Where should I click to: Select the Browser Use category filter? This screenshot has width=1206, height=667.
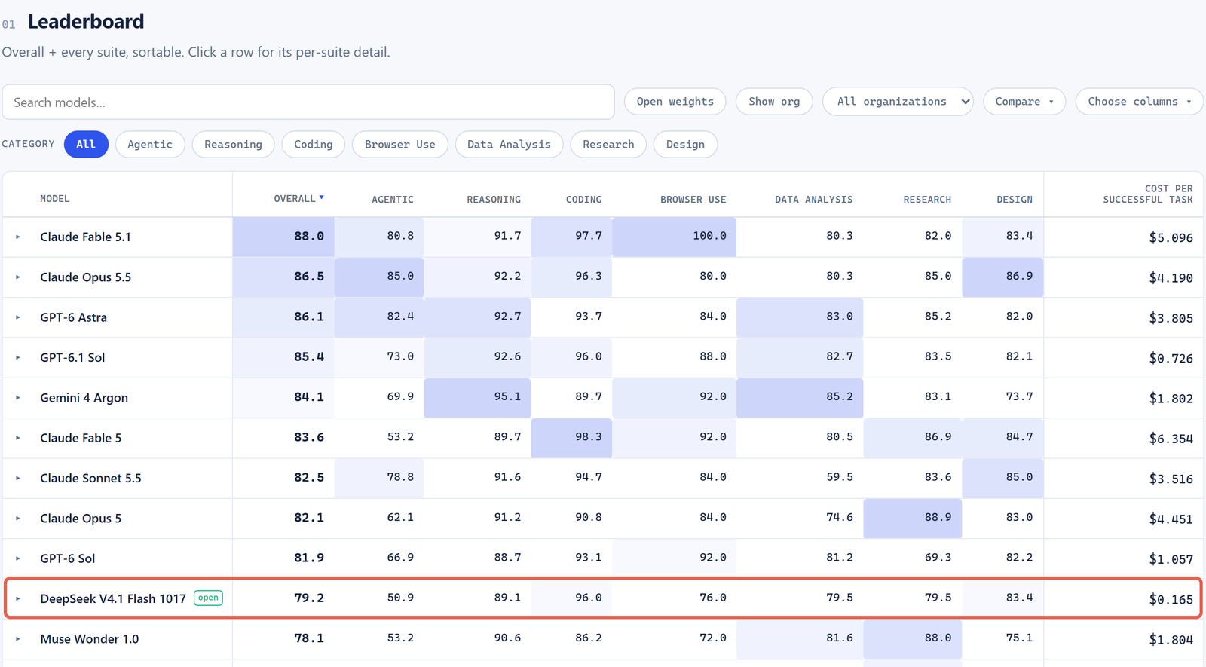click(400, 144)
